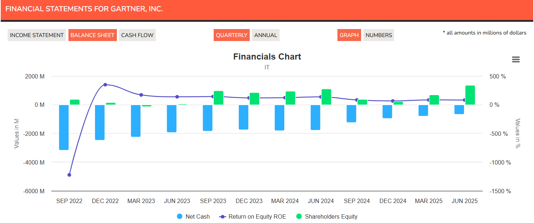Show data in Graph mode

[x=349, y=35]
